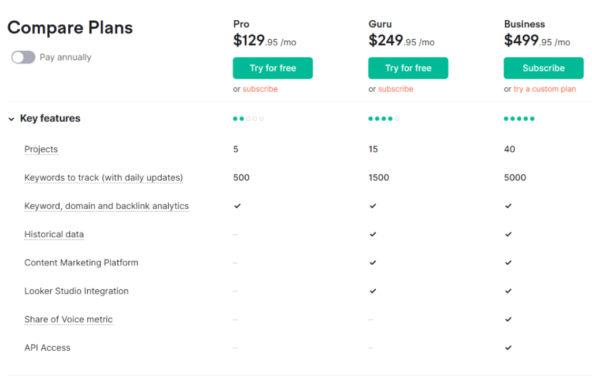The width and height of the screenshot is (592, 379).
Task: Click the Guru plan rating dots indicator
Action: tap(383, 118)
